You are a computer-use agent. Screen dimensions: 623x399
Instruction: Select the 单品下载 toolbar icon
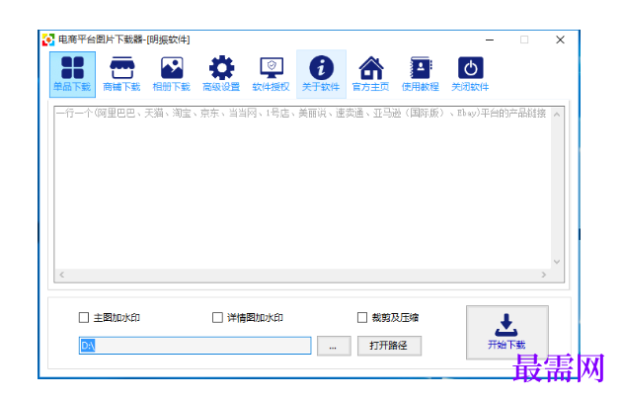pyautogui.click(x=72, y=74)
